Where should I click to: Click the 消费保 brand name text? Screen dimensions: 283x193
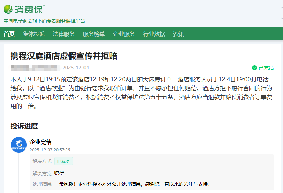pos(29,9)
